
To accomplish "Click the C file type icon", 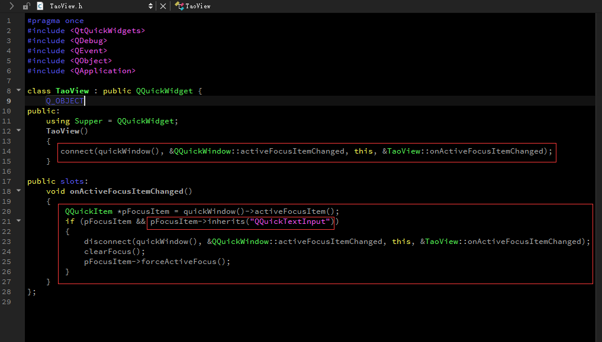I will pos(40,6).
